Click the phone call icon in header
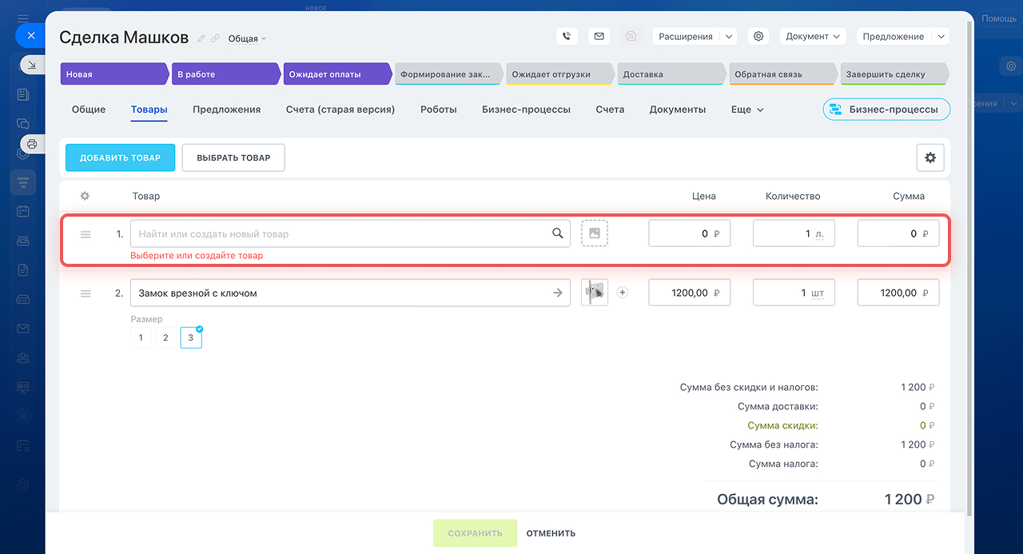This screenshot has height=554, width=1023. pos(567,37)
